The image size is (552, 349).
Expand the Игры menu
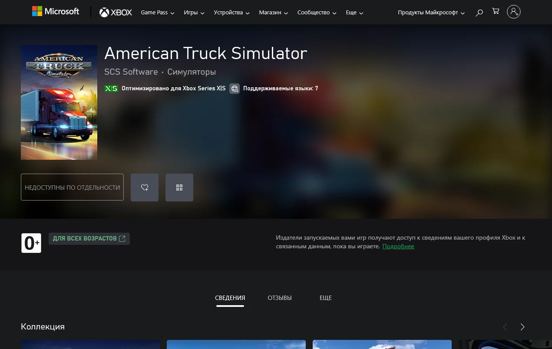[194, 13]
